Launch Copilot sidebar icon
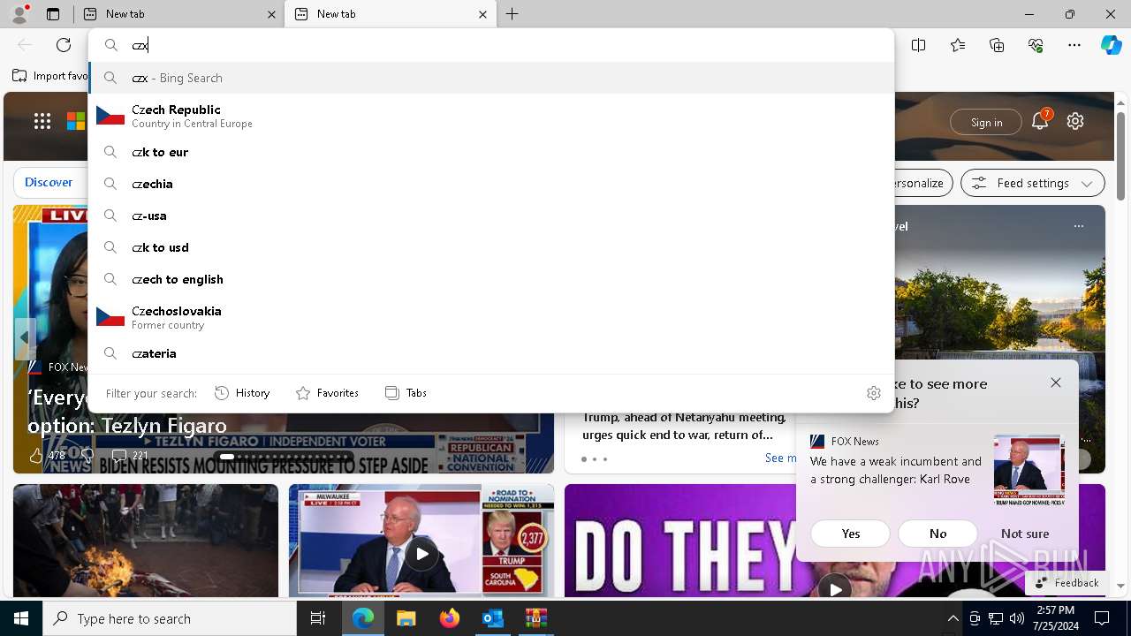 coord(1111,45)
